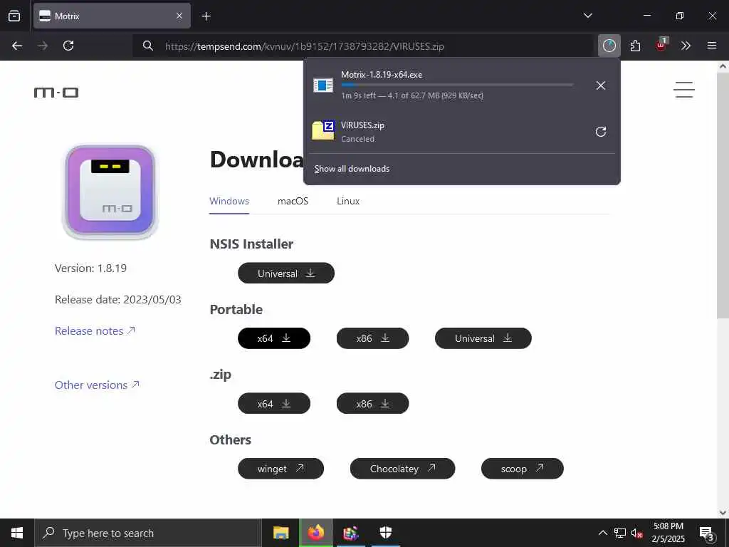This screenshot has width=729, height=547.
Task: Click the Firefox taskbar icon
Action: coord(315,533)
